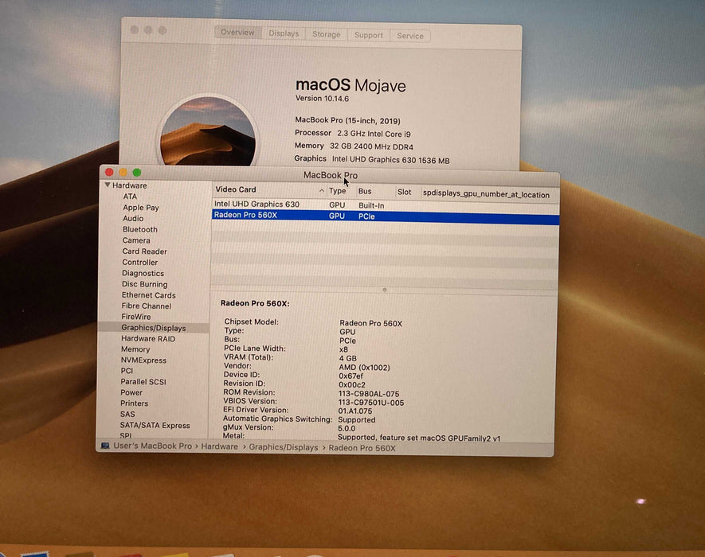This screenshot has height=557, width=705.
Task: Minimize the System Information window
Action: [123, 173]
